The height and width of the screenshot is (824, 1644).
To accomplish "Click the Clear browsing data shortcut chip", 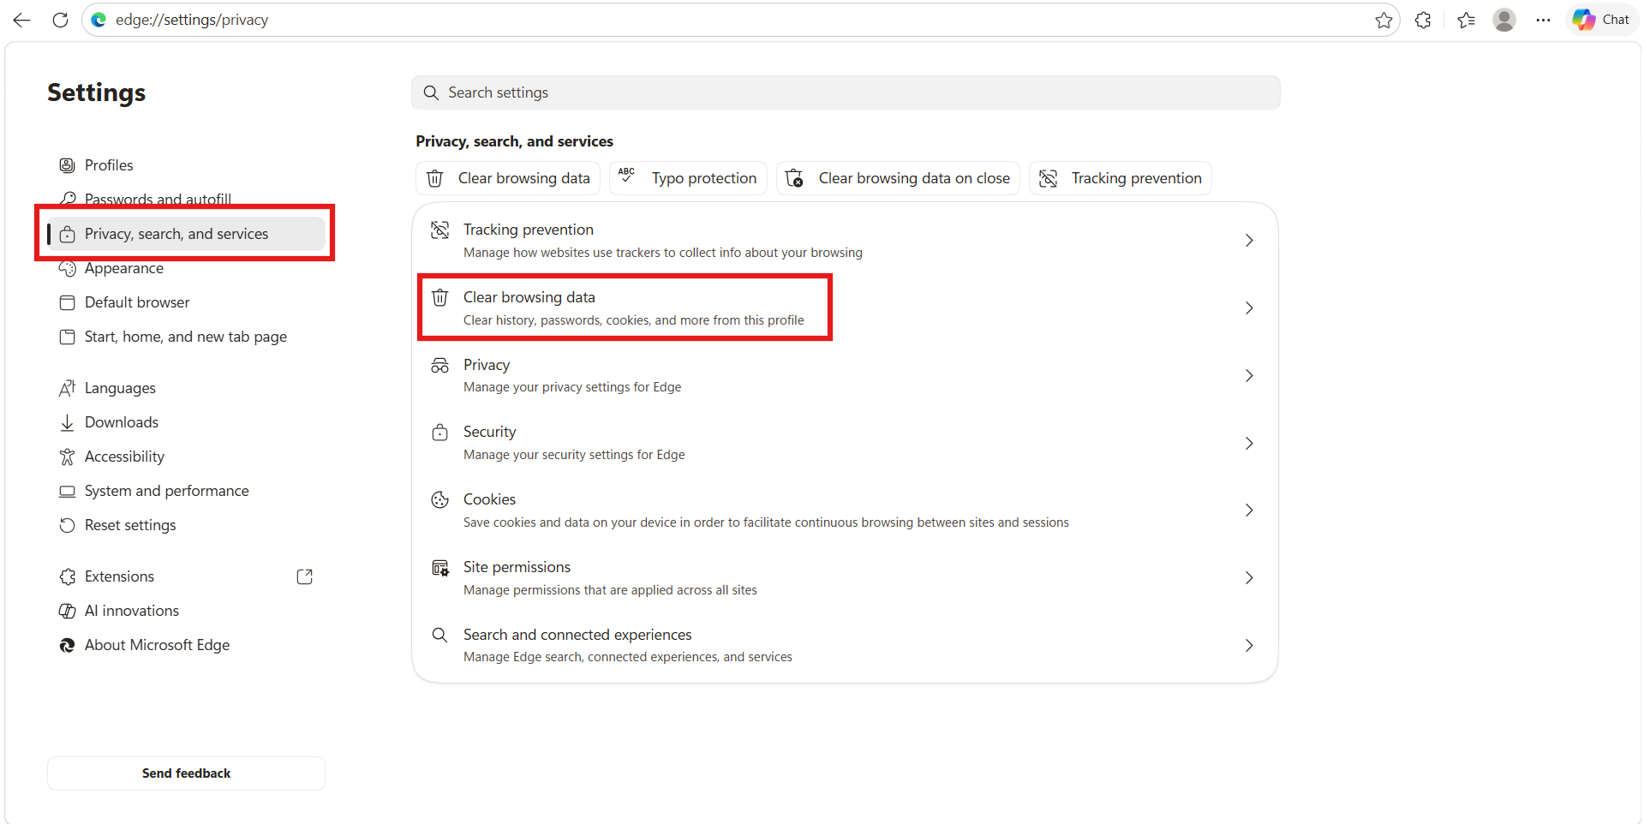I will pyautogui.click(x=508, y=178).
